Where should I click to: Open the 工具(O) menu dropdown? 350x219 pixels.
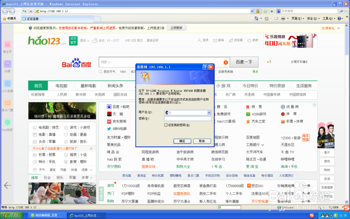pos(329,19)
